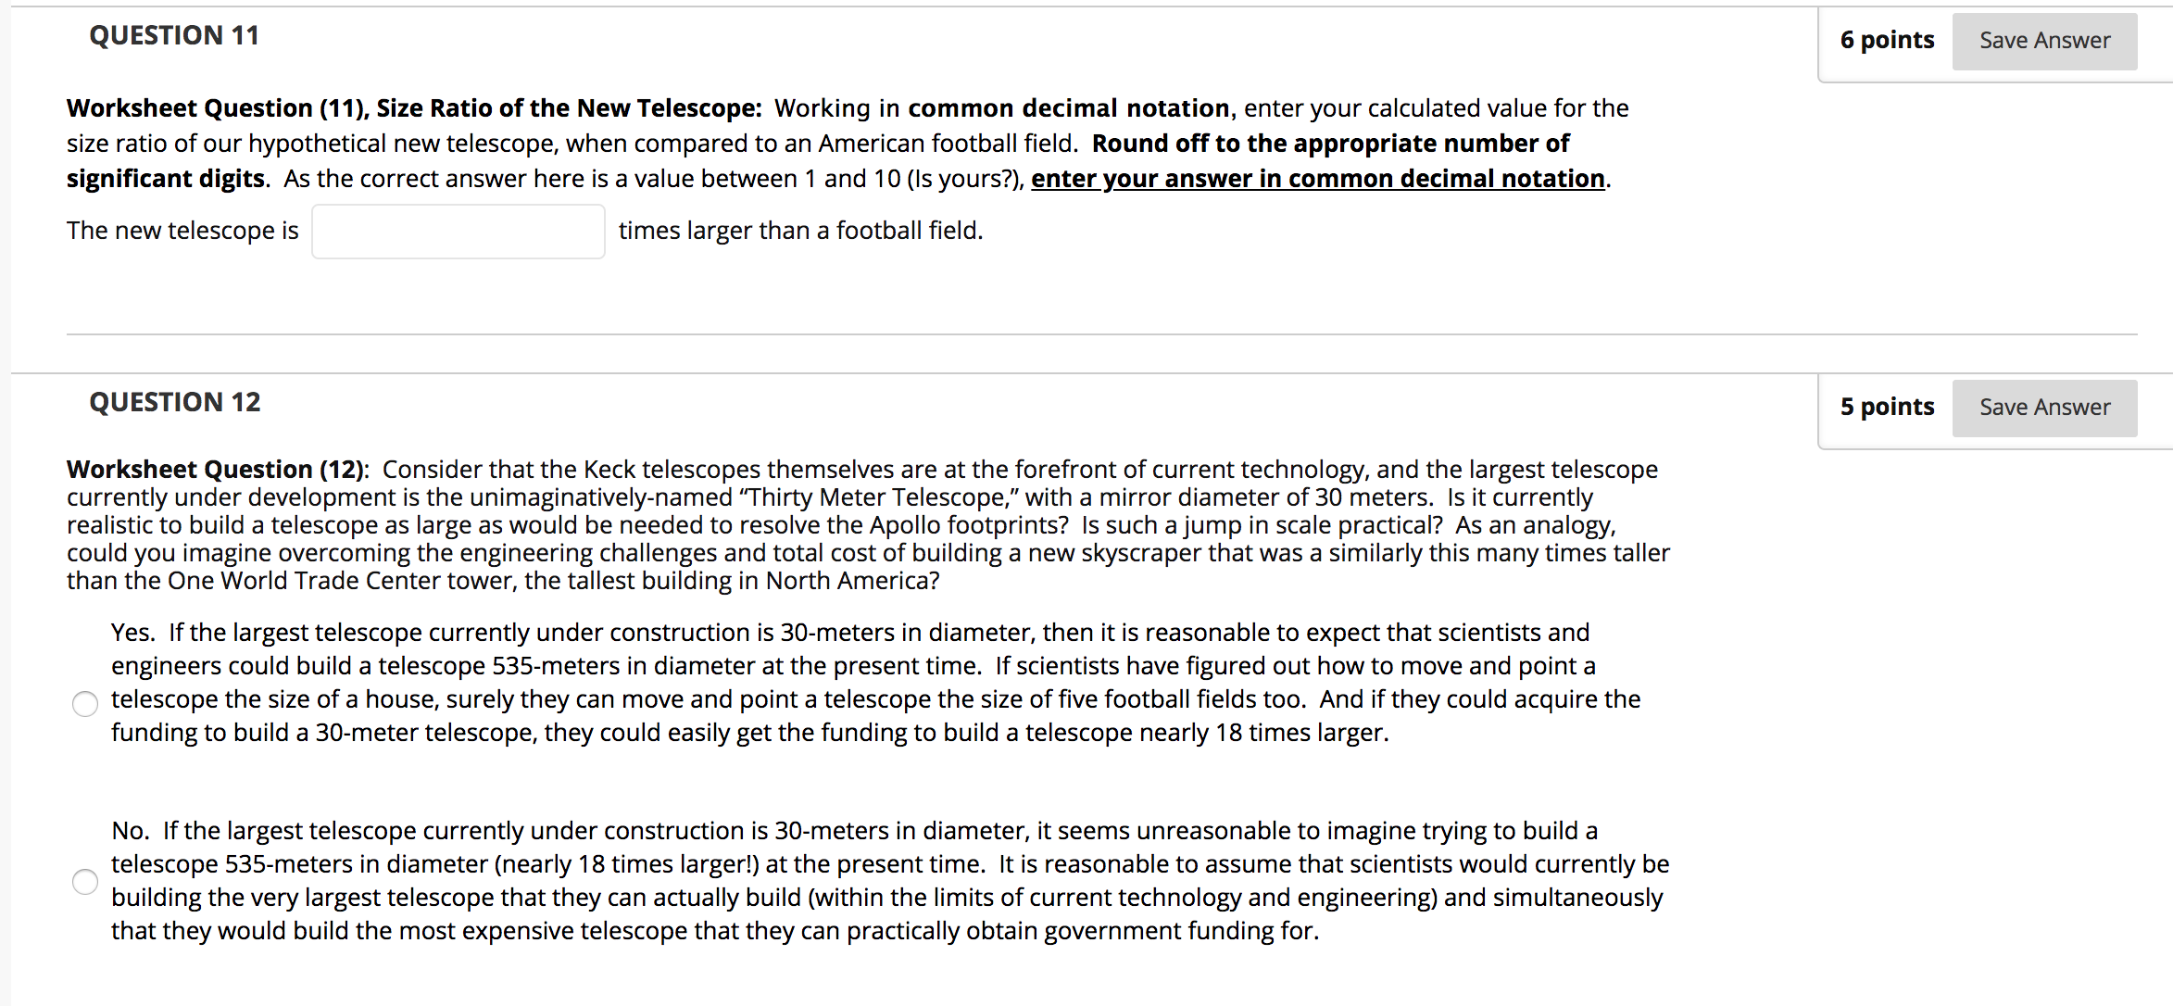
Task: Click the divider line below Question 11
Action: 1101,334
